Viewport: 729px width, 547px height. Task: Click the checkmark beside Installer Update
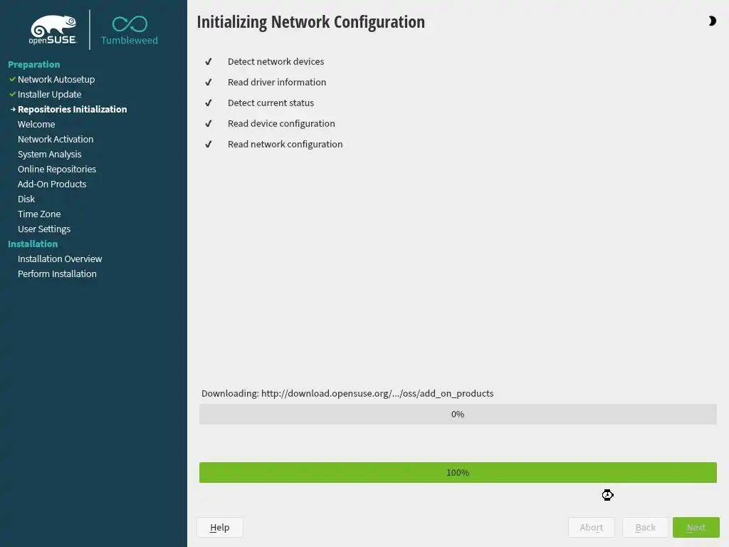click(12, 94)
